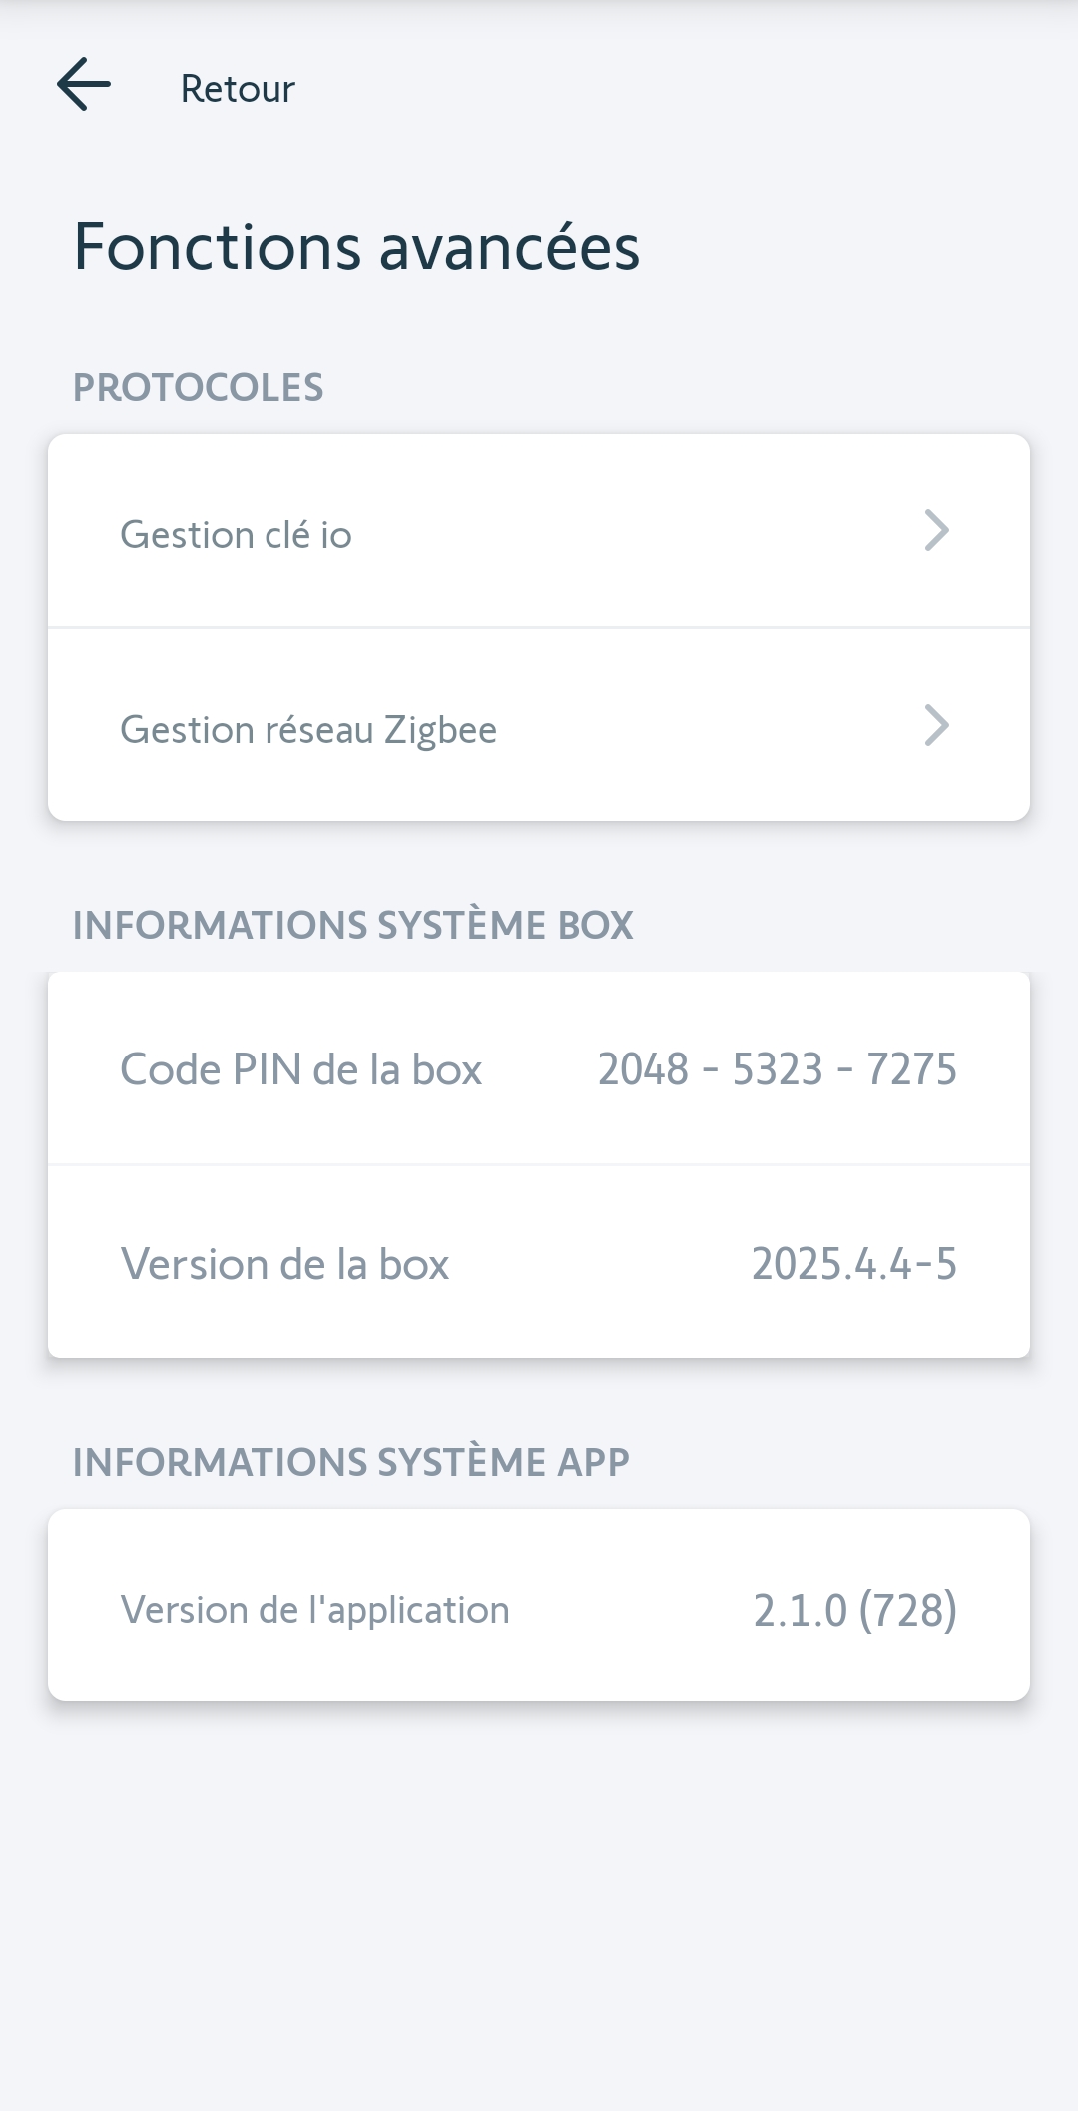Click the Code PIN de la box label
The image size is (1078, 2111).
pyautogui.click(x=300, y=1069)
